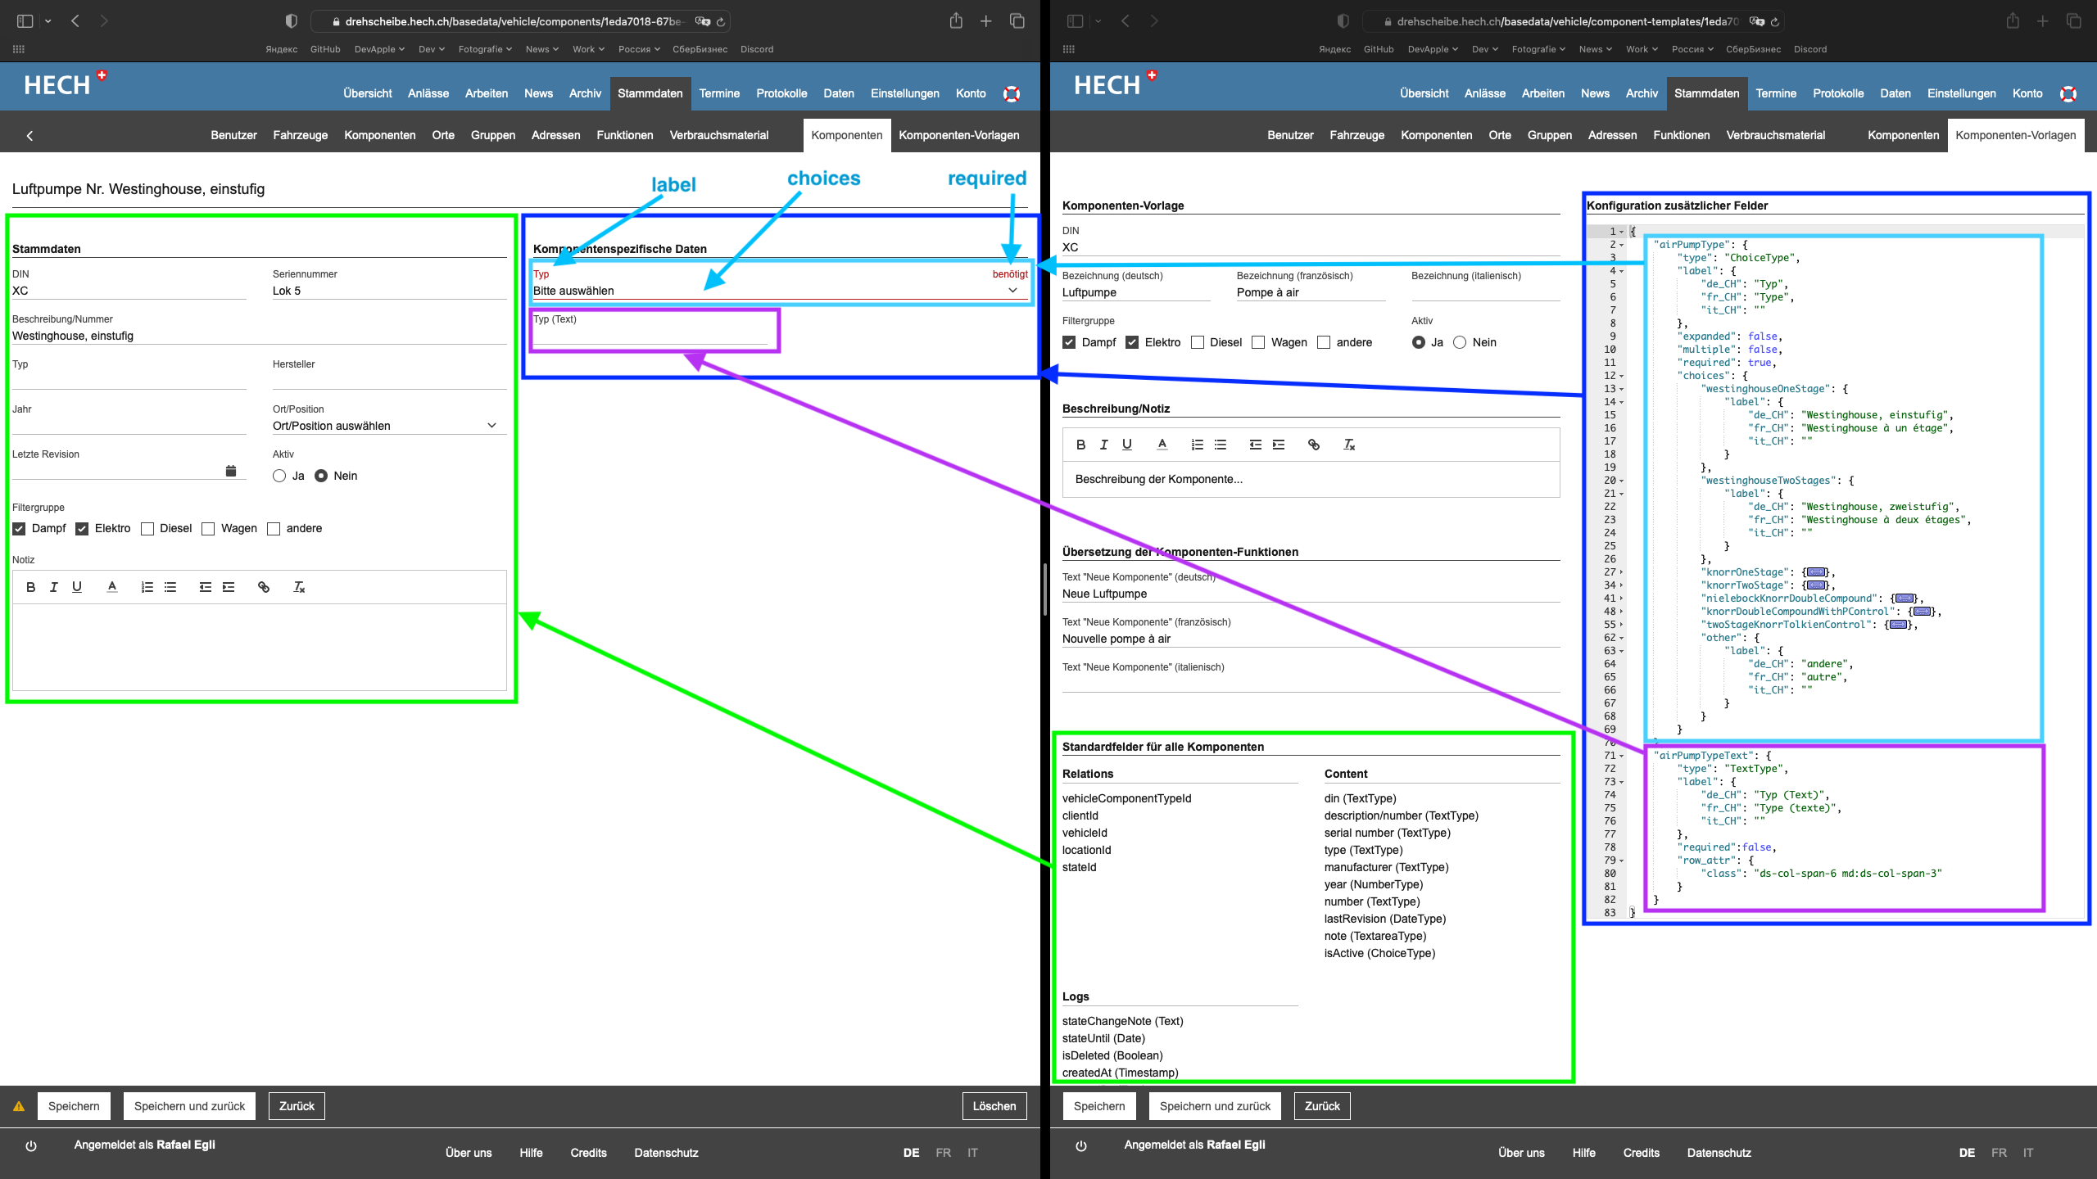The height and width of the screenshot is (1179, 2097).
Task: Click back chevron in left submenu bar
Action: [x=29, y=136]
